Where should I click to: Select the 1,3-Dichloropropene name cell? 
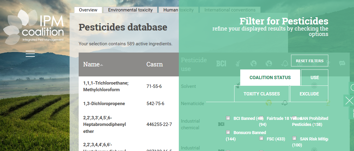pyautogui.click(x=104, y=104)
